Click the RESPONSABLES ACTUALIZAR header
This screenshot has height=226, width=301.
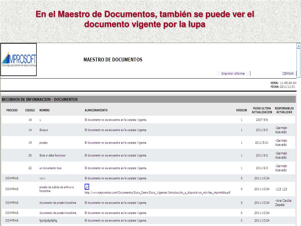pyautogui.click(x=284, y=110)
